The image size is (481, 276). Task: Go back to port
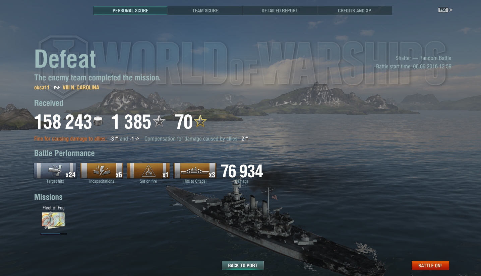(243, 266)
